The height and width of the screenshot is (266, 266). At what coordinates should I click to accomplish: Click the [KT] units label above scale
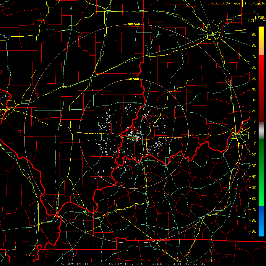tap(252, 20)
